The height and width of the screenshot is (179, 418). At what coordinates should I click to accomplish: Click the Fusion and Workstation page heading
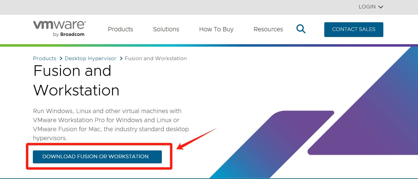click(76, 81)
